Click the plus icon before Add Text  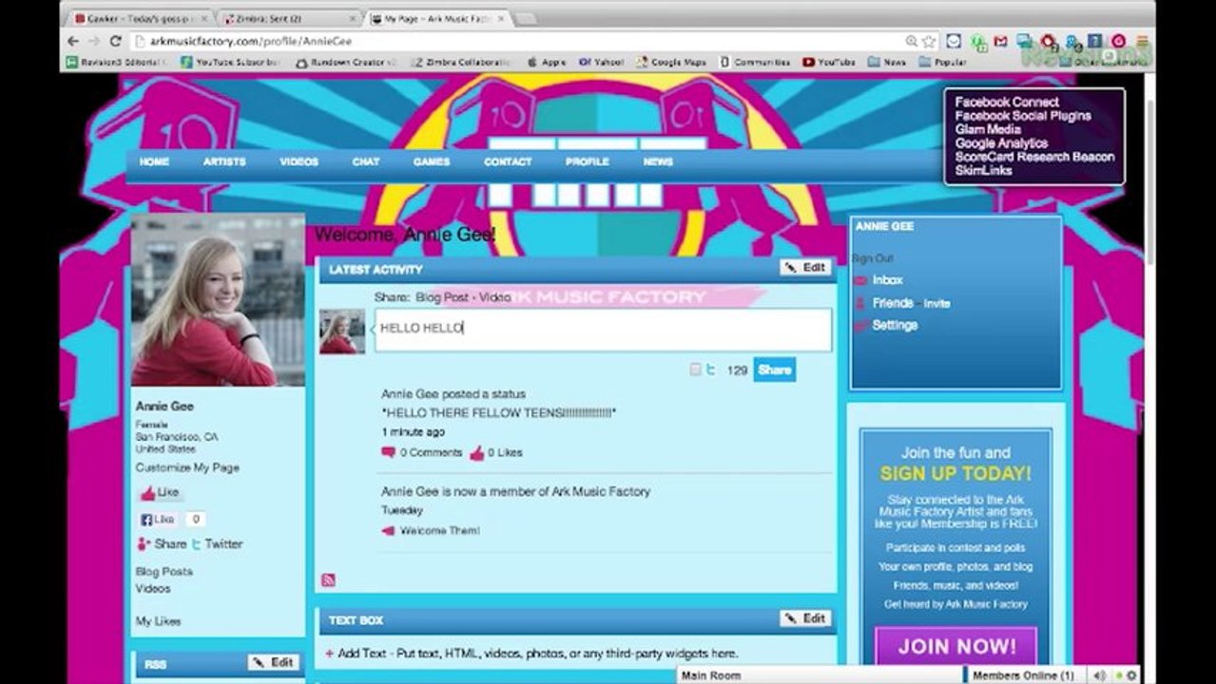pyautogui.click(x=329, y=654)
